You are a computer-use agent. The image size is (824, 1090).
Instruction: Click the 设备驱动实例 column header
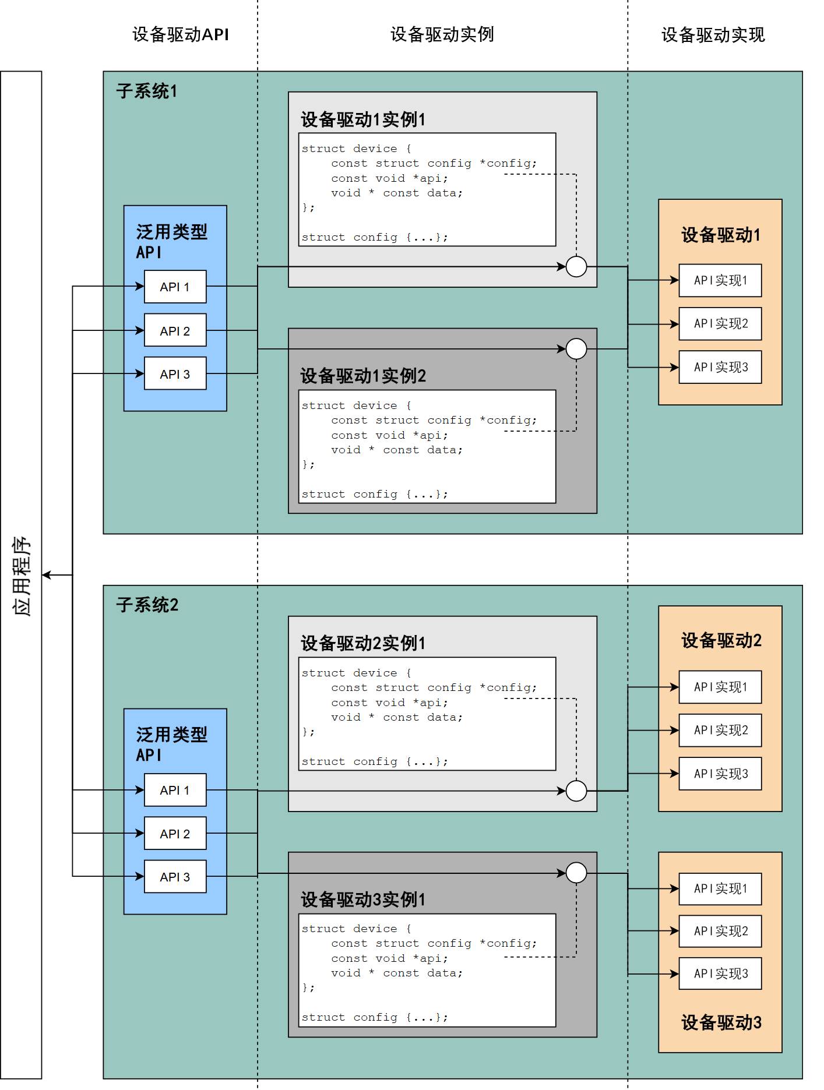[442, 34]
